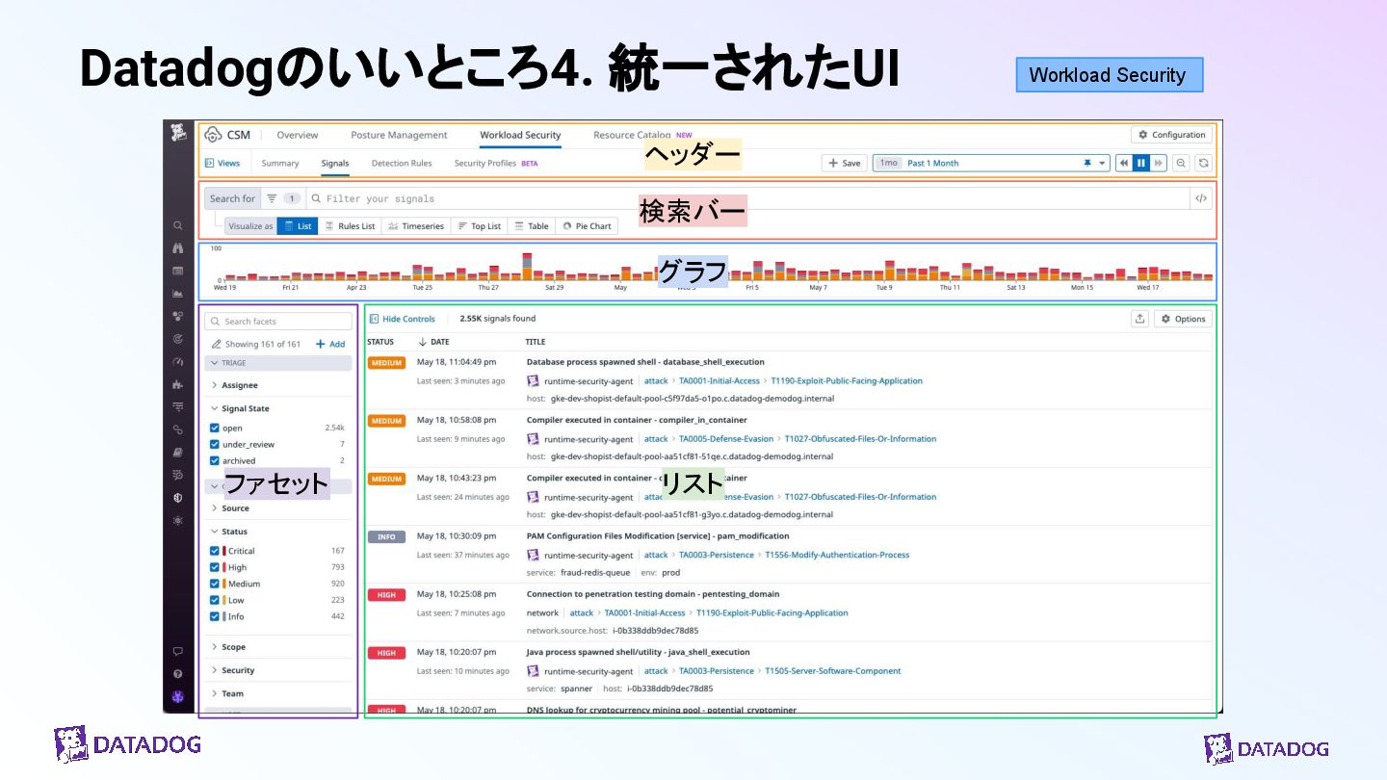Click the binoculars icon in the sidebar

point(178,247)
